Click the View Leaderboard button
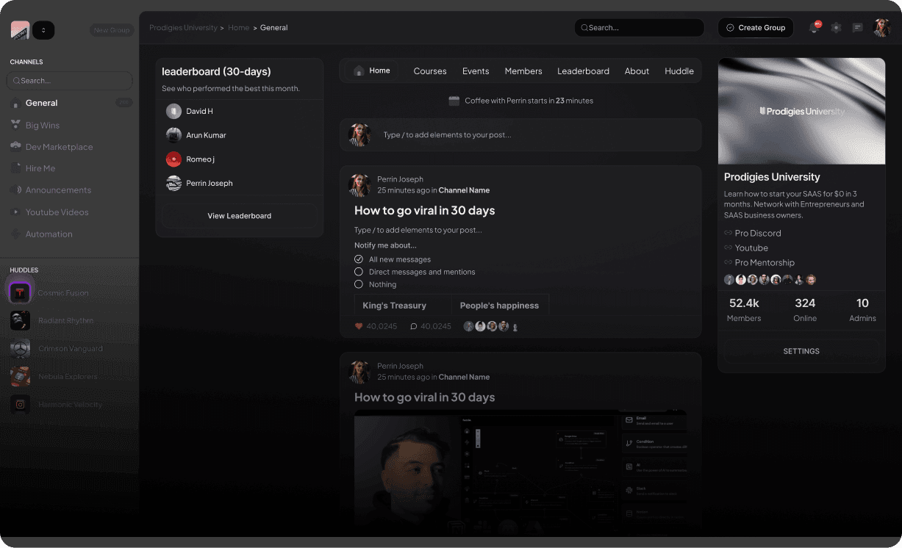This screenshot has height=548, width=902. pyautogui.click(x=240, y=216)
